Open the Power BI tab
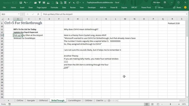Image resolution: width=189 pixels, height=106 pixels. 114,7
